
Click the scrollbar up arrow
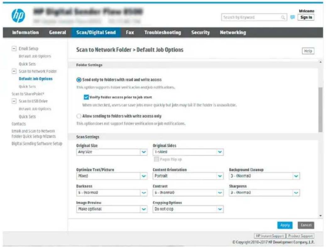(320, 62)
